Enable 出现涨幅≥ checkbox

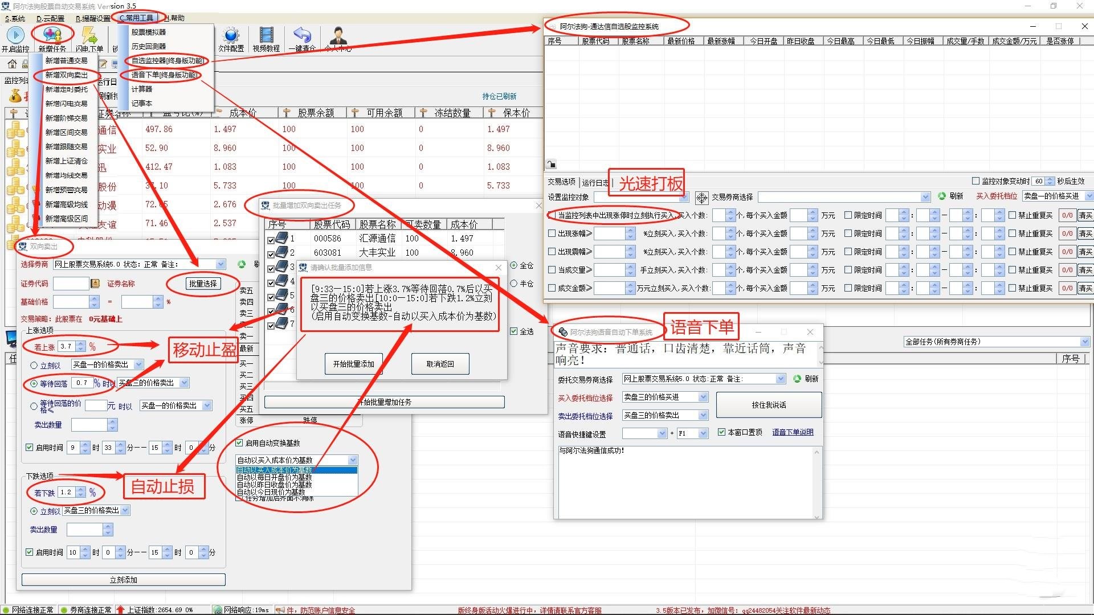pyautogui.click(x=552, y=233)
